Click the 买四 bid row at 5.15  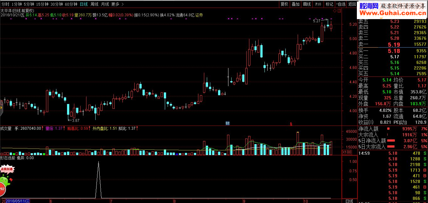click(393, 68)
